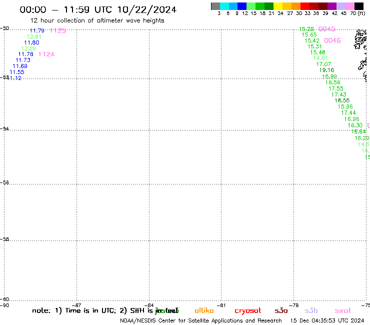Screen dimensions: 370x325
Task: Click the wave height value 16.30
Action: click(x=355, y=125)
